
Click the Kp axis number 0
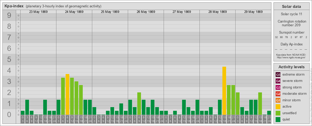[9, 114]
